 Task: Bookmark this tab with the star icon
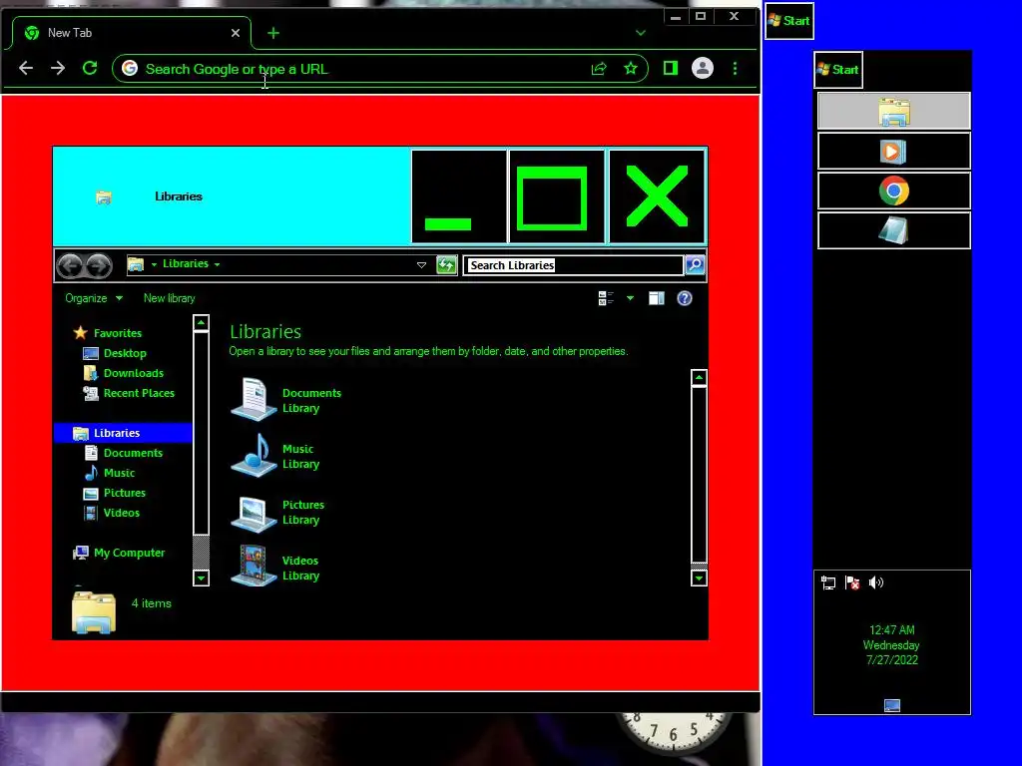tap(631, 69)
